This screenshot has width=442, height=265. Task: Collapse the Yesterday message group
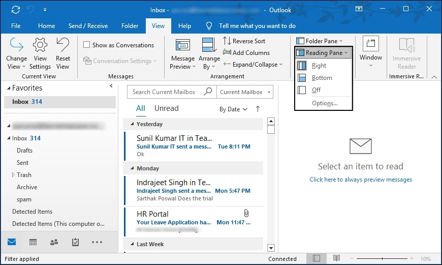(132, 124)
